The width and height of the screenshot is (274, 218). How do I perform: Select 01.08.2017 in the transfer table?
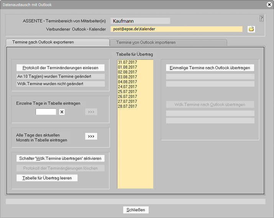(135, 67)
